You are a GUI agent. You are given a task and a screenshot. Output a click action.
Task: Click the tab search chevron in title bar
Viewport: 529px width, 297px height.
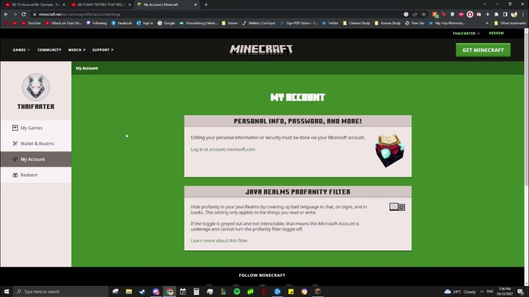[484, 4]
